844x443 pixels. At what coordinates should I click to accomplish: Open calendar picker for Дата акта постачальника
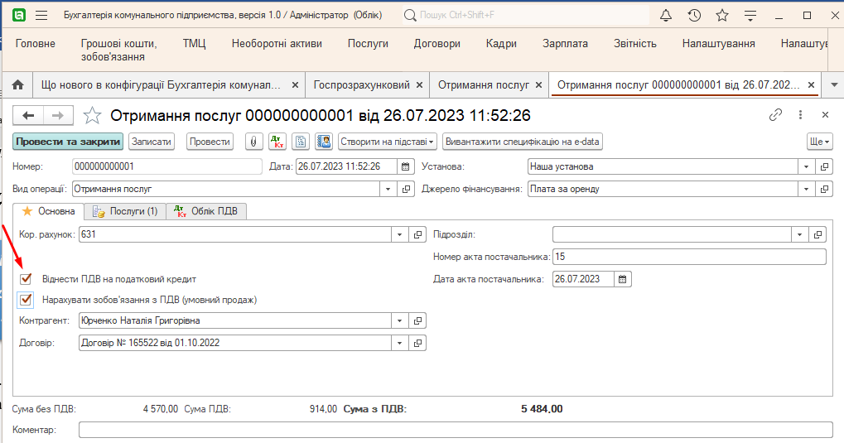click(623, 279)
